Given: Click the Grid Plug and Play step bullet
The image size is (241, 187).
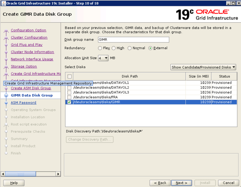Looking at the screenshot, I should click(x=6, y=45).
